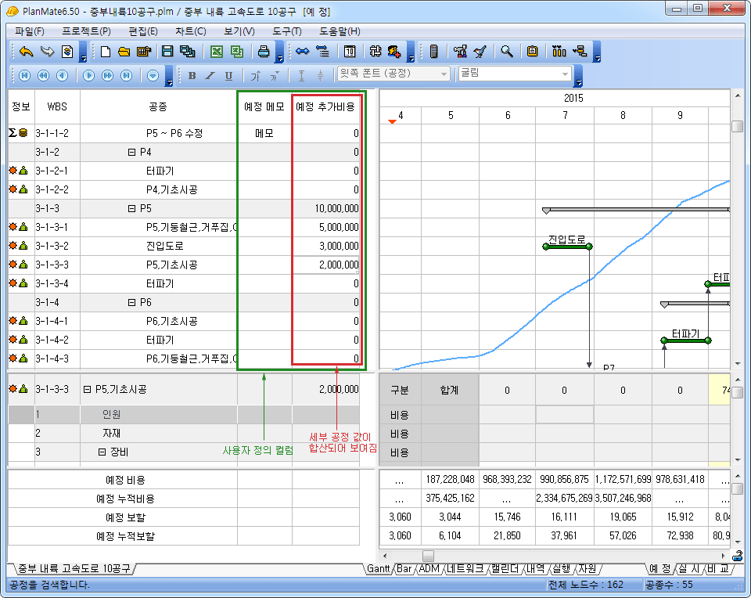This screenshot has height=598, width=751.
Task: Open the 윗쪽 폰트 (공정) dropdown
Action: (x=444, y=74)
